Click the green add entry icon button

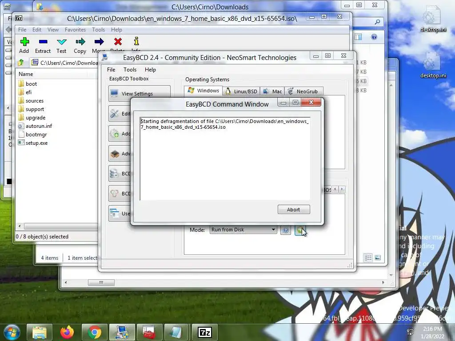coord(299,230)
